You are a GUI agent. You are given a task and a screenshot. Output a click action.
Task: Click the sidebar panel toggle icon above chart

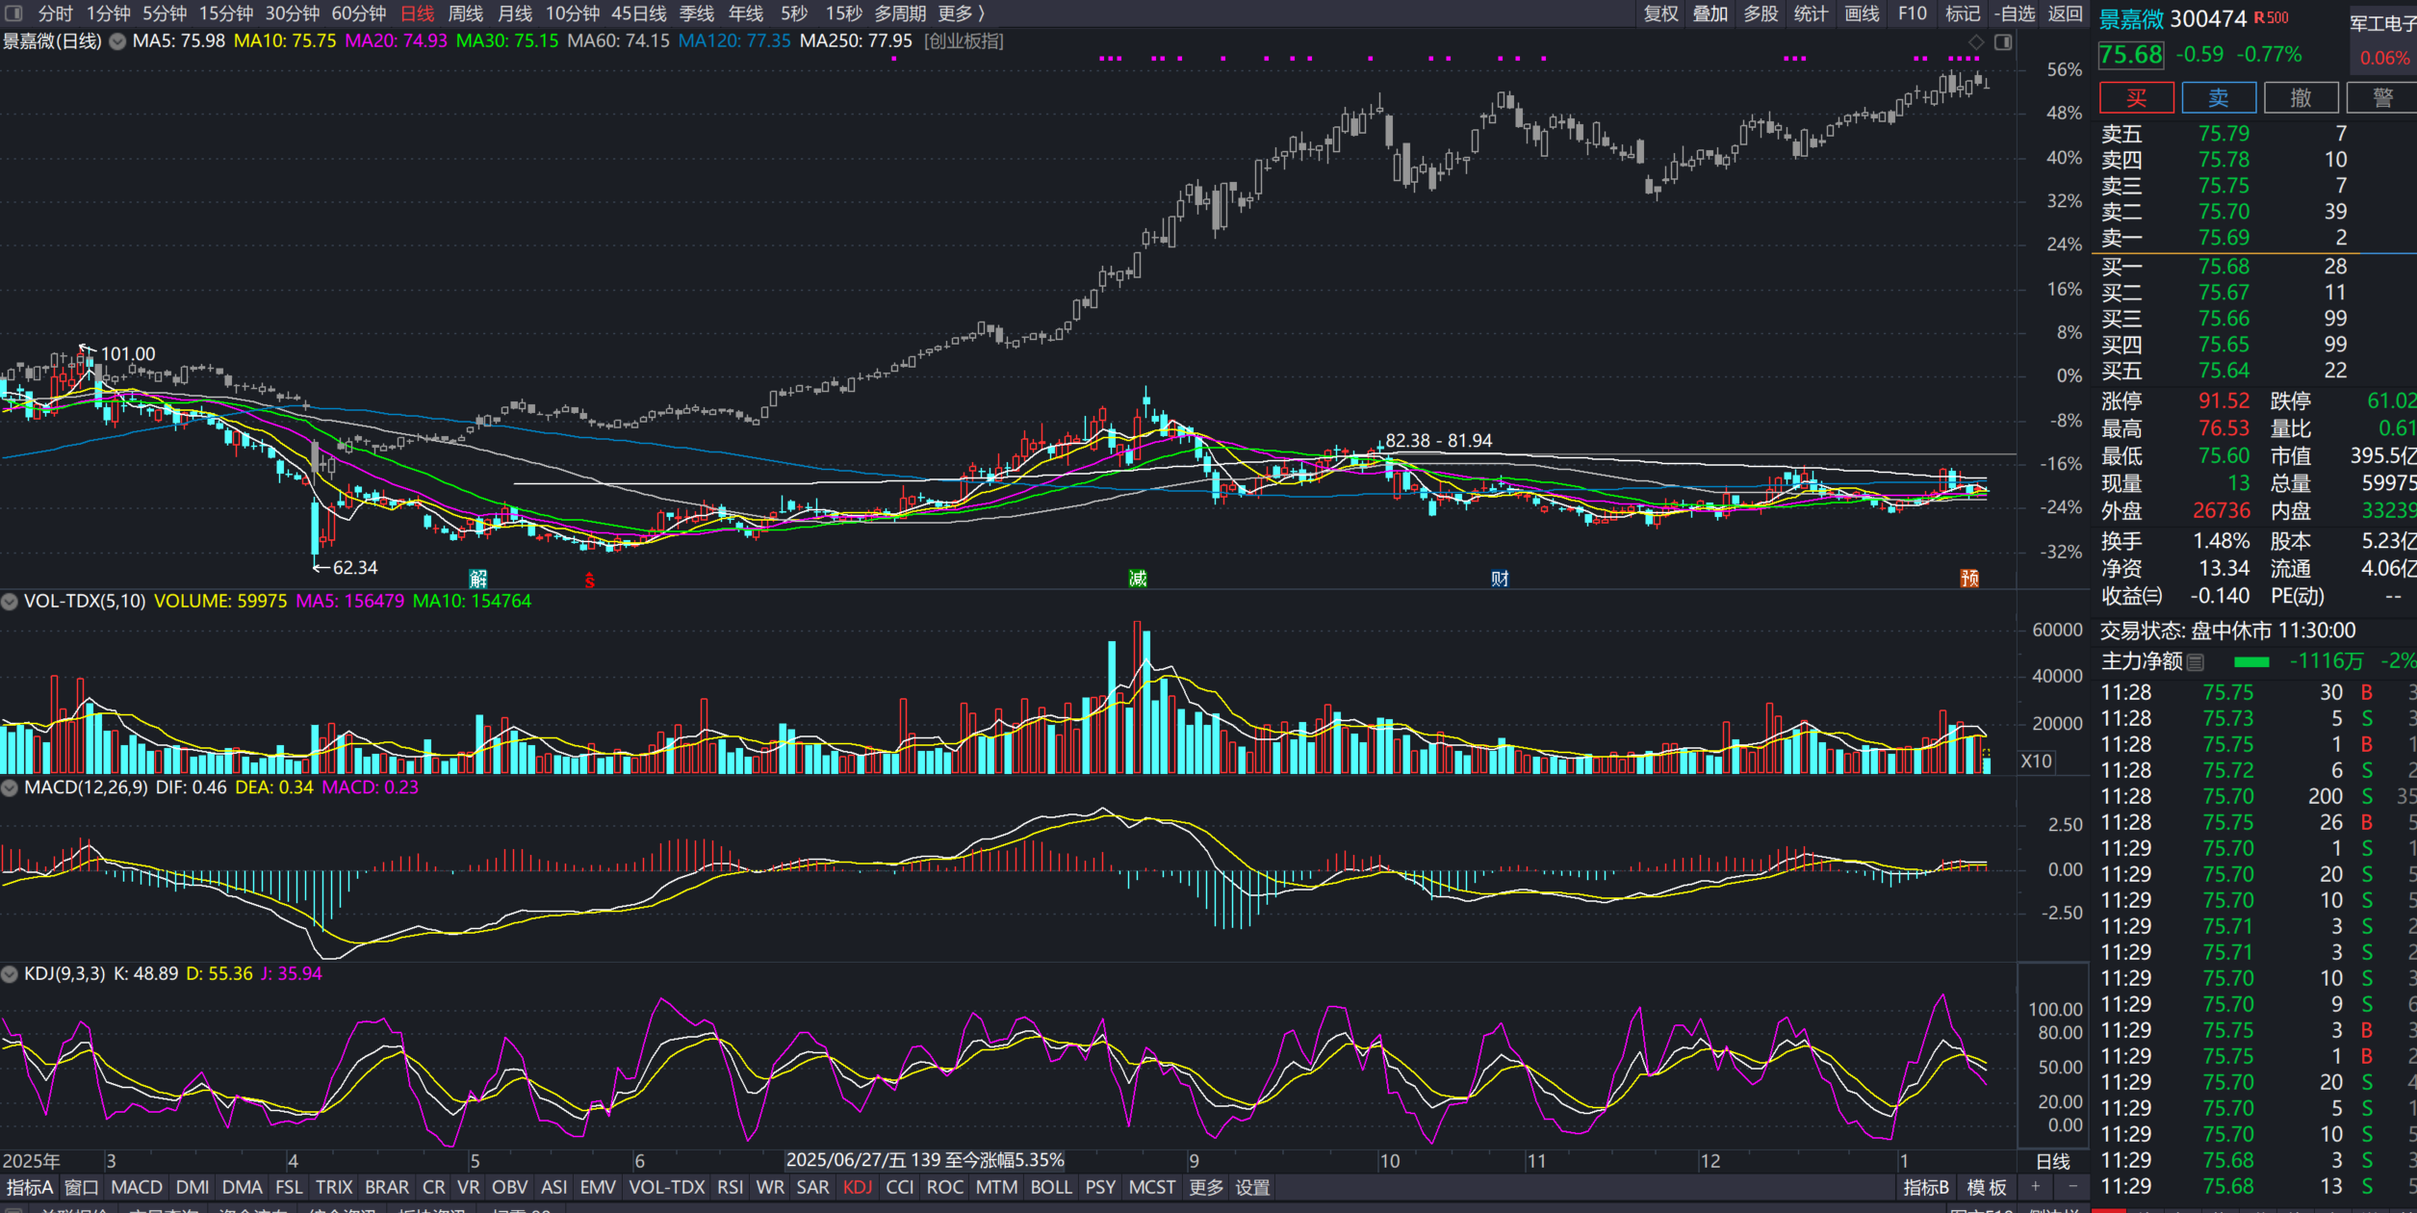2003,42
